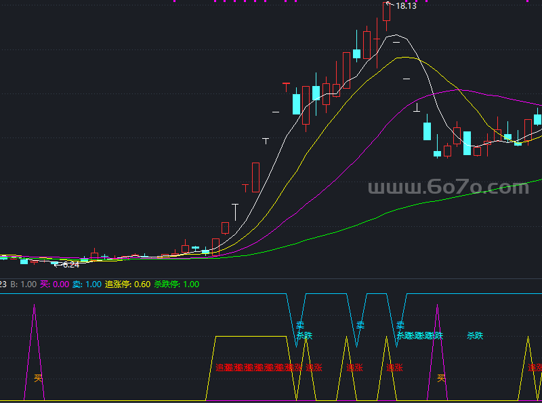542x403 pixels.
Task: Click the 18.13 peak price label
Action: point(406,6)
